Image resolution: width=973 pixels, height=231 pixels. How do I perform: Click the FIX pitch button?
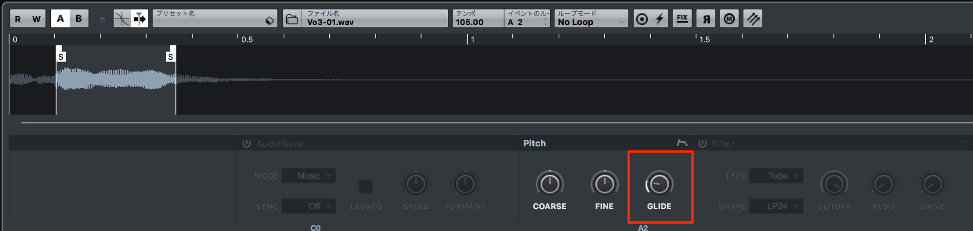point(682,19)
